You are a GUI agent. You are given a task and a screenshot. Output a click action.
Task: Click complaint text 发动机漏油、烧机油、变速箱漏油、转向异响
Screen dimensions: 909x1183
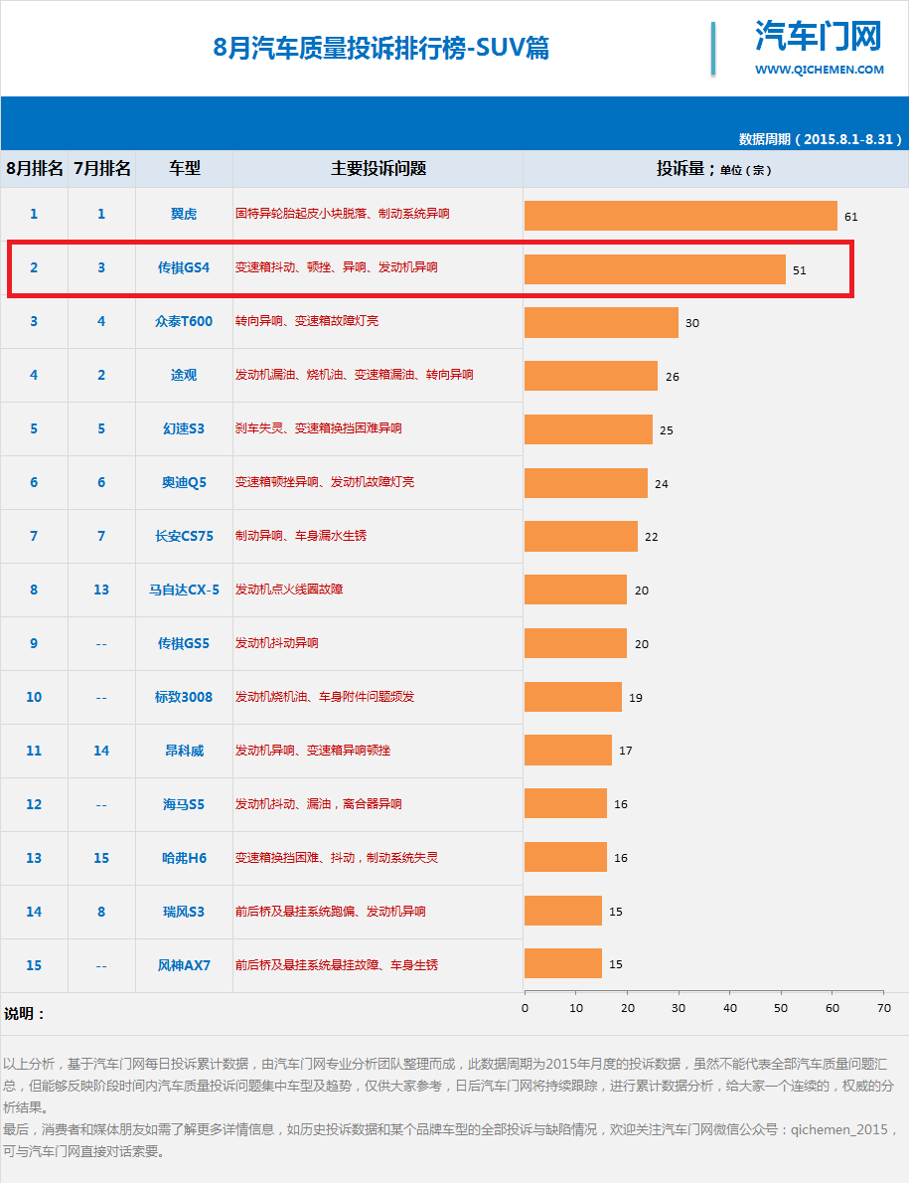(355, 375)
